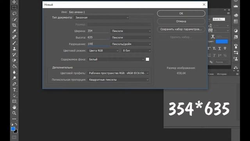The height and width of the screenshot is (141, 250).
Task: Click the Высота field showing 635
Action: pyautogui.click(x=98, y=38)
